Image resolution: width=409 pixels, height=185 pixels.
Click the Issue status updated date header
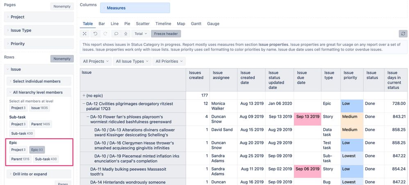pos(279,80)
